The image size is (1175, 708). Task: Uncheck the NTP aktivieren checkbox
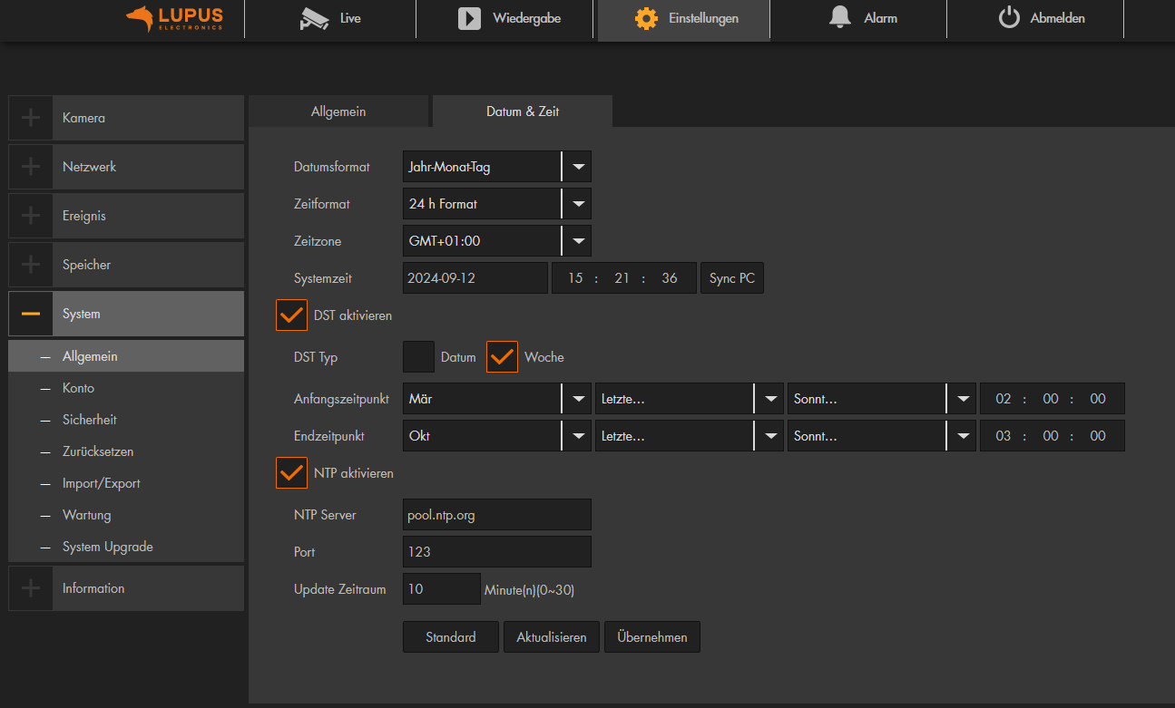(x=291, y=473)
